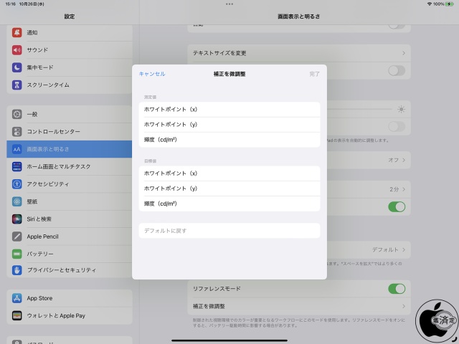Tap the Apple Pencil icon
Screen dimensions: 459x344
pyautogui.click(x=17, y=236)
